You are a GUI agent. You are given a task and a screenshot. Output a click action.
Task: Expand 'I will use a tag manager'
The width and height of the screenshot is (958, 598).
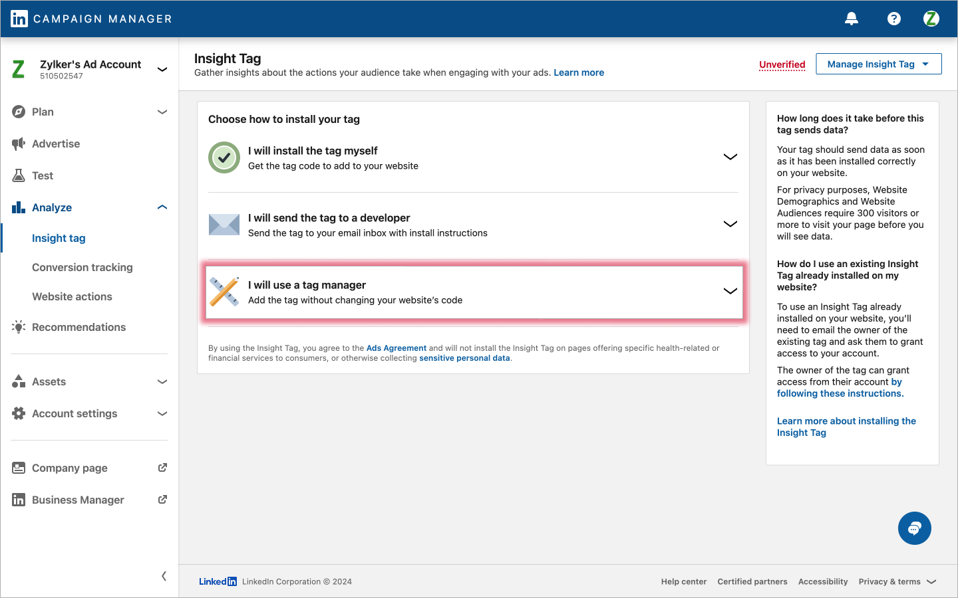pyautogui.click(x=730, y=291)
